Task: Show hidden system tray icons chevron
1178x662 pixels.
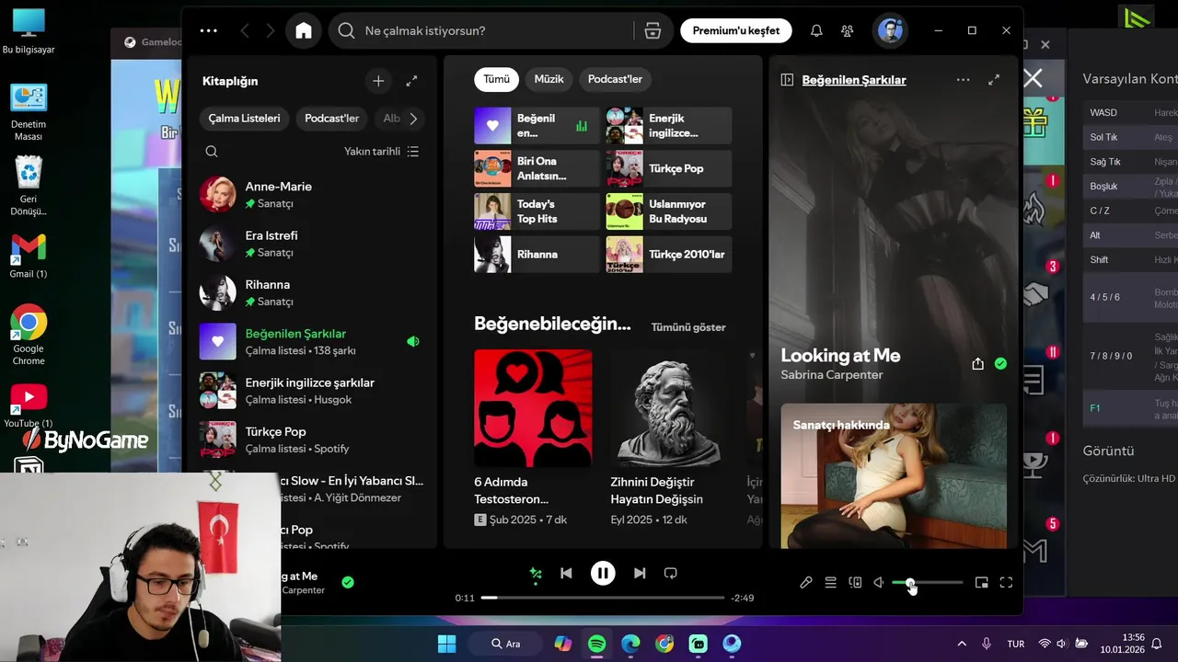Action: tap(962, 644)
